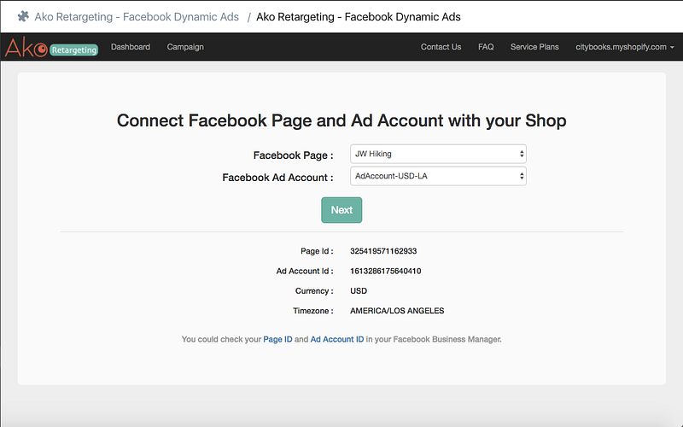Open the Facebook Page dropdown
Image resolution: width=683 pixels, height=427 pixels.
coord(438,154)
